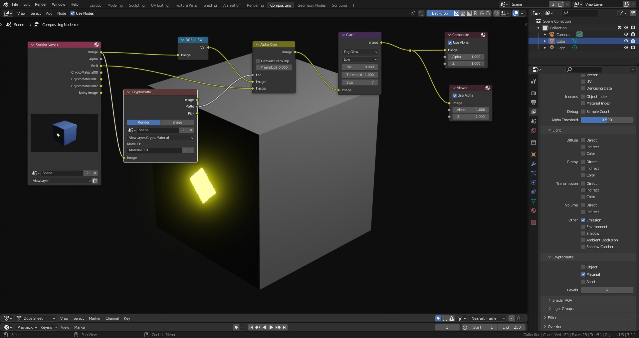Toggle node editor snapping magnet
639x338 pixels.
pyautogui.click(x=496, y=13)
